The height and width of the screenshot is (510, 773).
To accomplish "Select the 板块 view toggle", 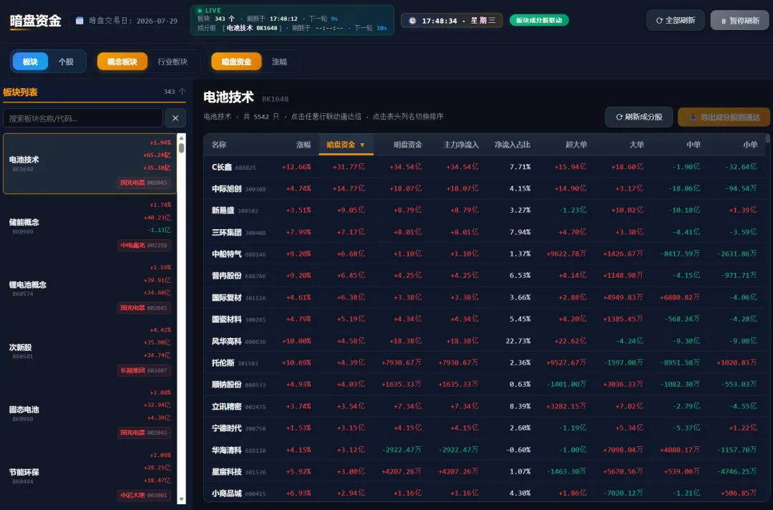I will (30, 62).
